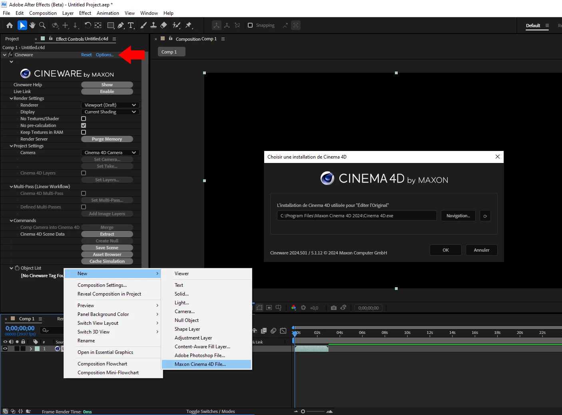Enable the Snapping checkbox
Image resolution: width=562 pixels, height=415 pixels.
[x=250, y=25]
